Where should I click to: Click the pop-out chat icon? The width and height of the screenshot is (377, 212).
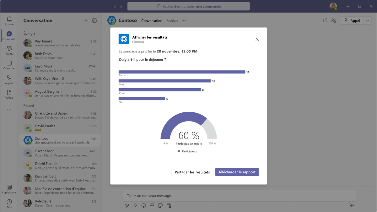click(x=325, y=20)
